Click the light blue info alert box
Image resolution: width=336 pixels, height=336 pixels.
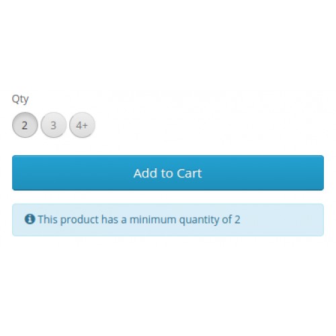coord(168,220)
